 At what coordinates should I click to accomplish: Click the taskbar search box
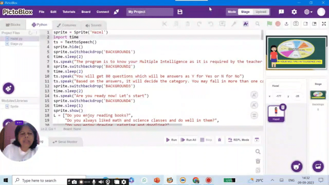[x=49, y=180]
